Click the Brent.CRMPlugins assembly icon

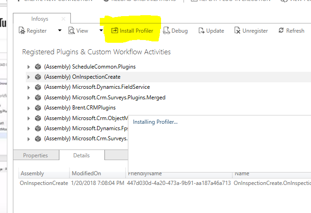[38, 108]
